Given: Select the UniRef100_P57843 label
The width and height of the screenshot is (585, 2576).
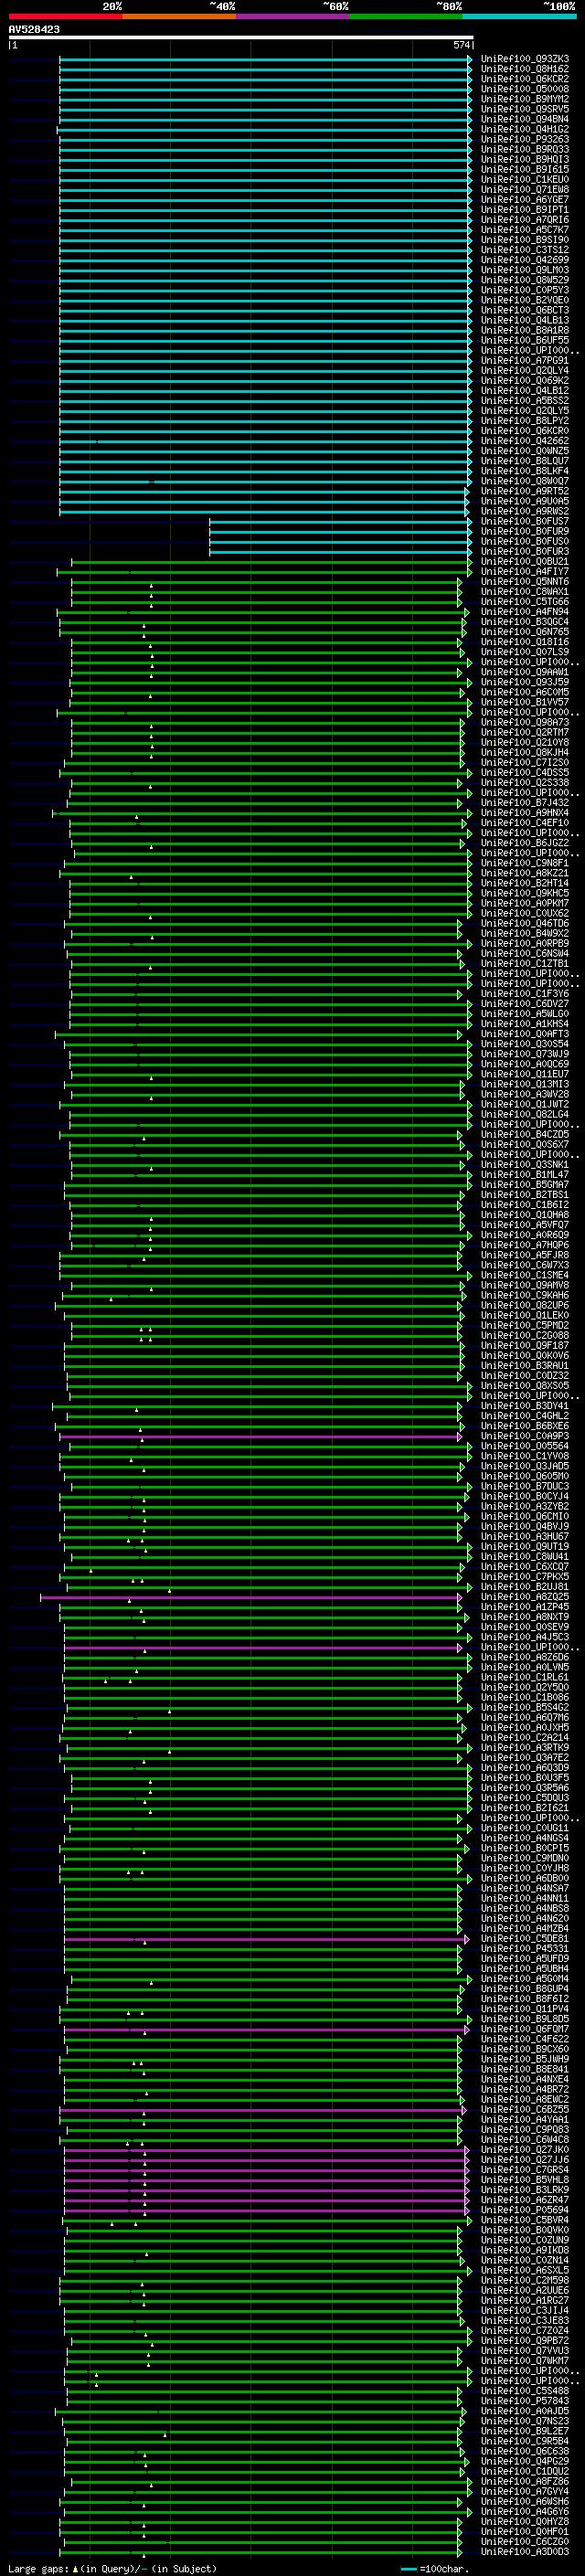Looking at the screenshot, I should click(525, 2402).
